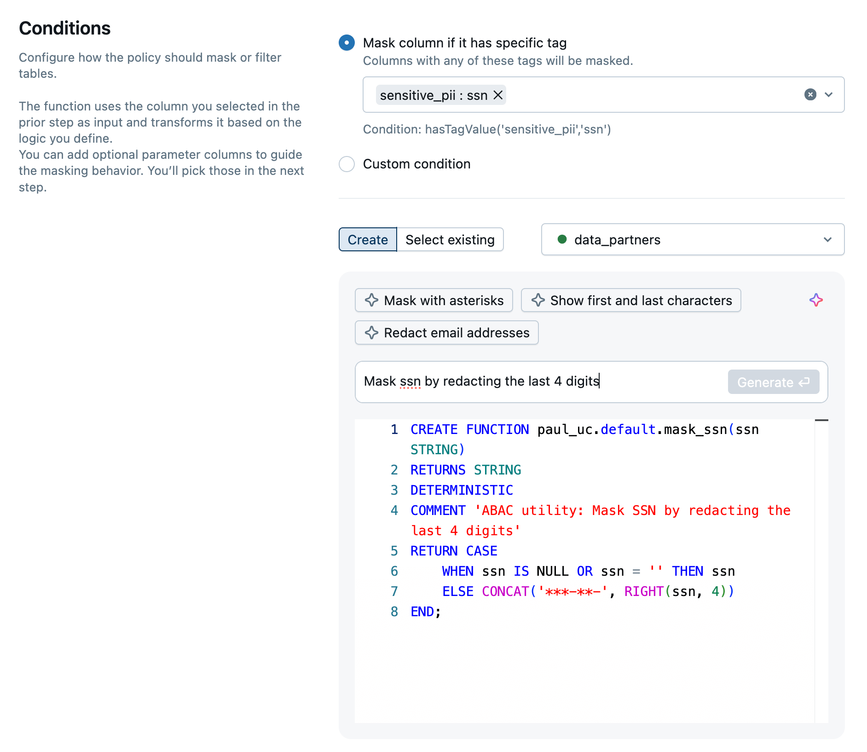Viewport: 867px width, 752px height.
Task: Clear all selected tags
Action: 810,94
